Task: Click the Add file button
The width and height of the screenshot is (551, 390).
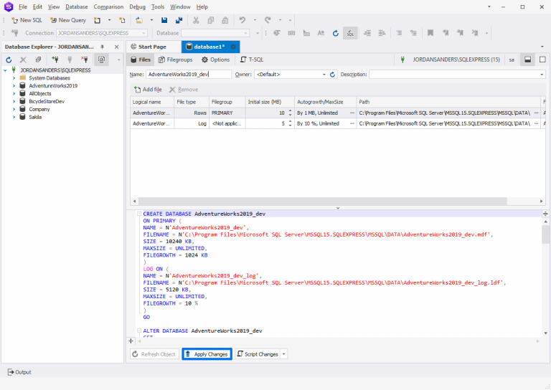Action: click(x=148, y=90)
